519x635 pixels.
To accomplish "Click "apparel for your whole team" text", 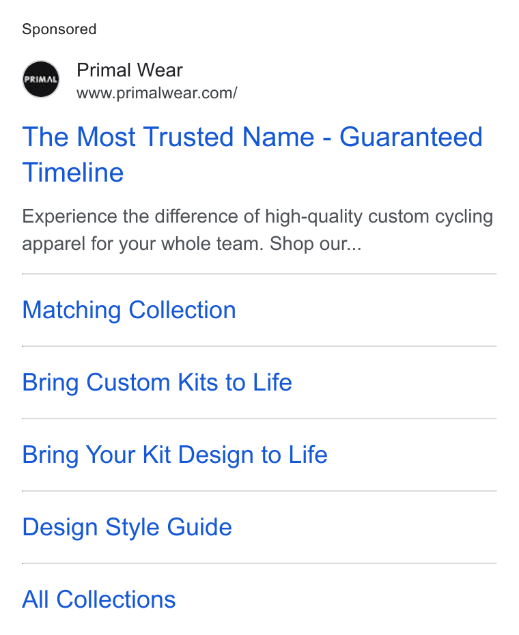I will [143, 244].
